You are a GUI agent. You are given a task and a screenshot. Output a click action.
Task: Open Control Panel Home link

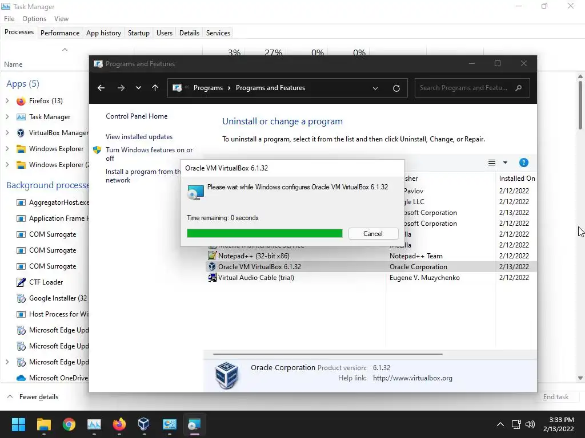point(137,116)
